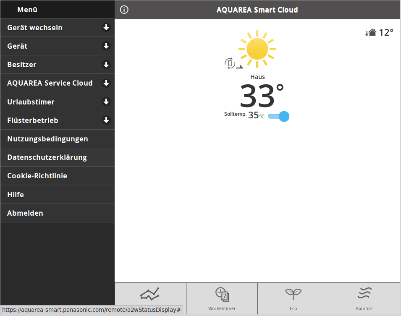
Task: Select Abmelden to log out
Action: click(57, 213)
